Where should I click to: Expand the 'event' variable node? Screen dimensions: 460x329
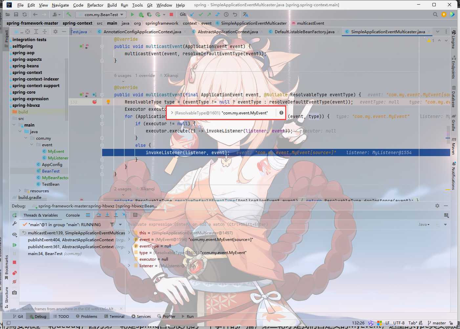point(129,239)
